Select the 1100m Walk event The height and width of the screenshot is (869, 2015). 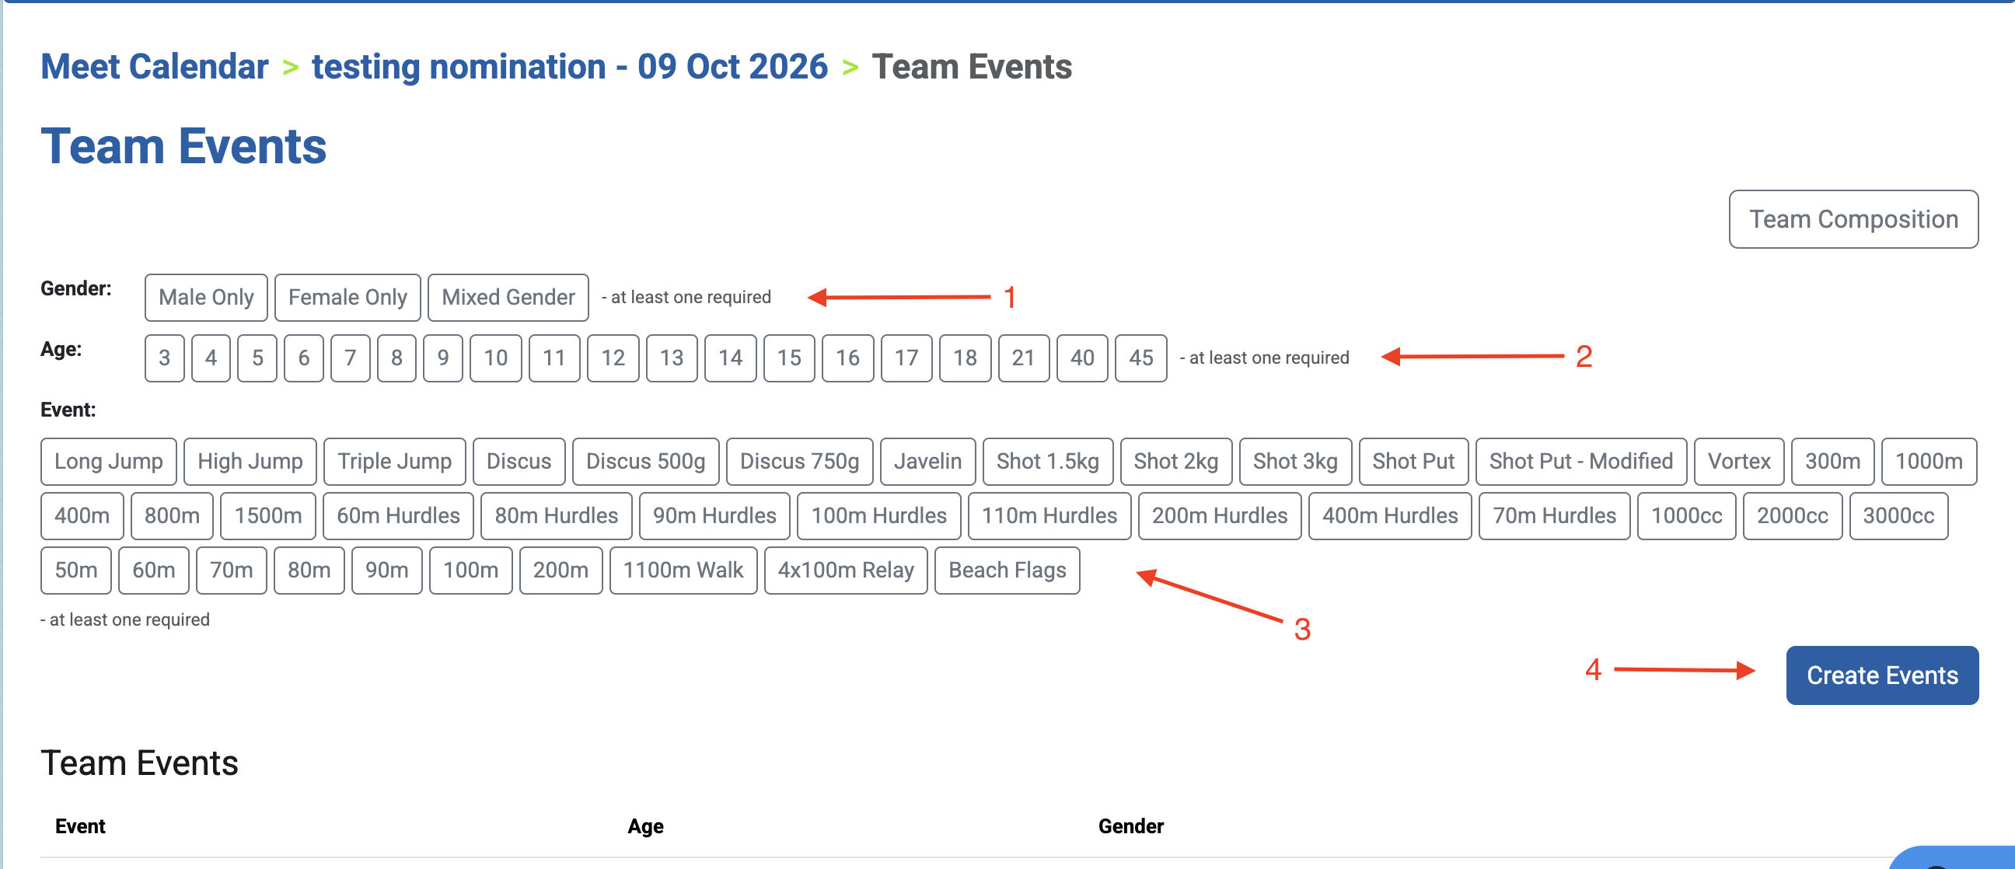coord(683,571)
